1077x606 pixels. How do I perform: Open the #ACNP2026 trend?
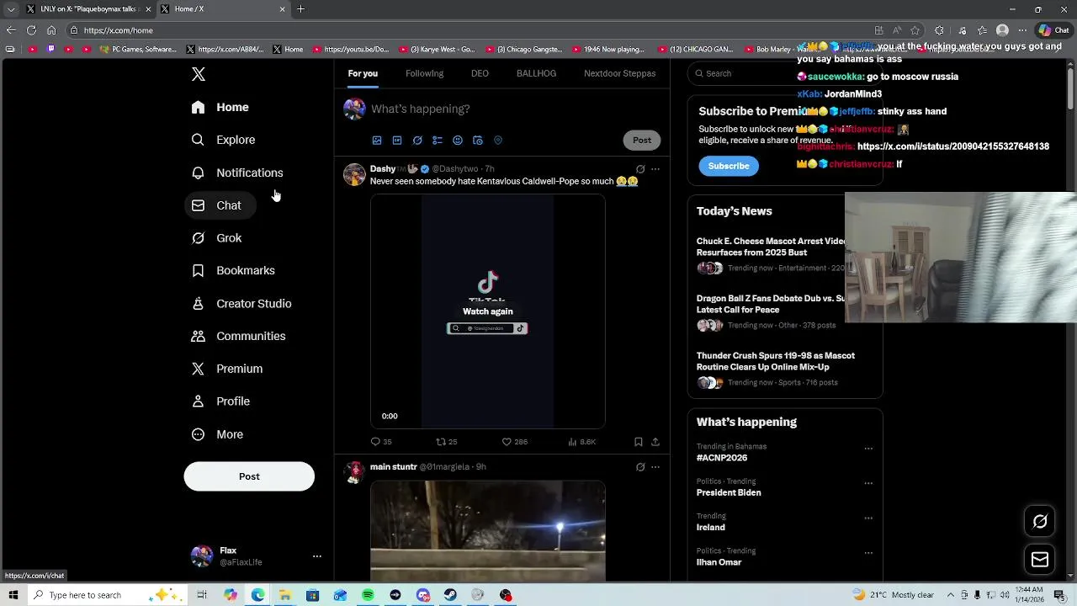pos(722,458)
